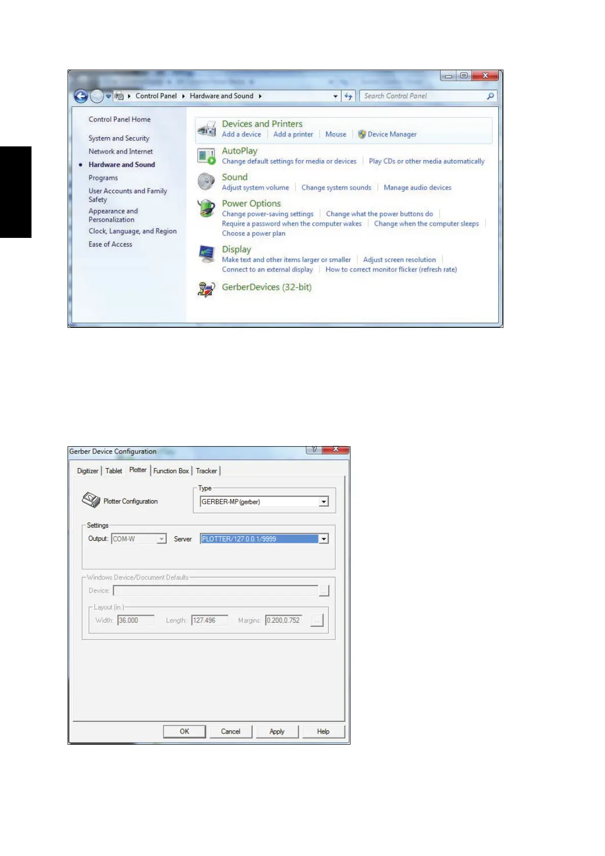Open Adjust system volume link
Viewport: 605px width, 856px height.
[x=256, y=188]
